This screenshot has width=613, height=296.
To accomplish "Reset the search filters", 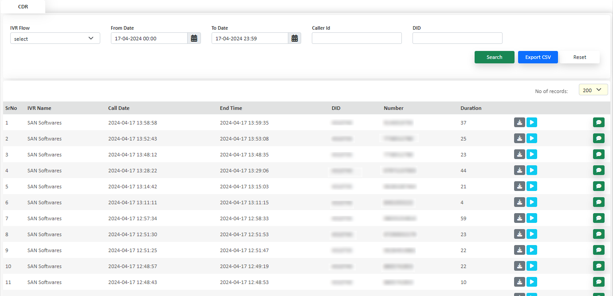I will point(579,57).
